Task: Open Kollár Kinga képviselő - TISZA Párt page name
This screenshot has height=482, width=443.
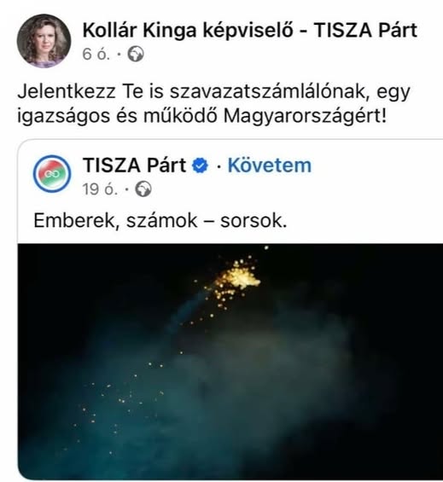Action: pyautogui.click(x=250, y=30)
